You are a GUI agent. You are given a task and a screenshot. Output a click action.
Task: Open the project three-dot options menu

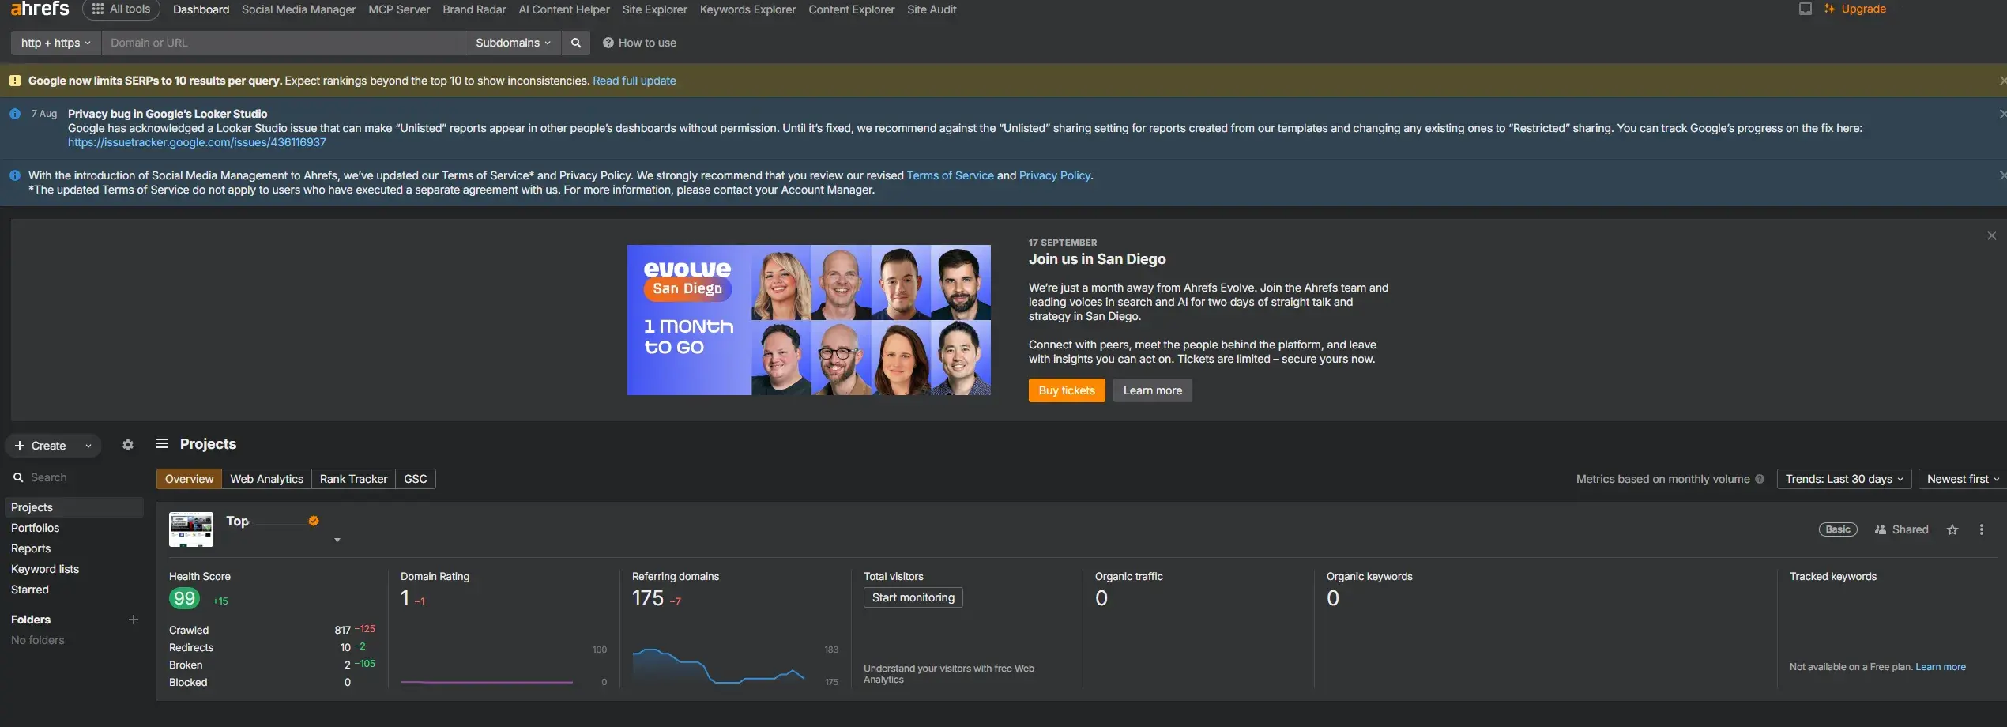coord(1981,530)
